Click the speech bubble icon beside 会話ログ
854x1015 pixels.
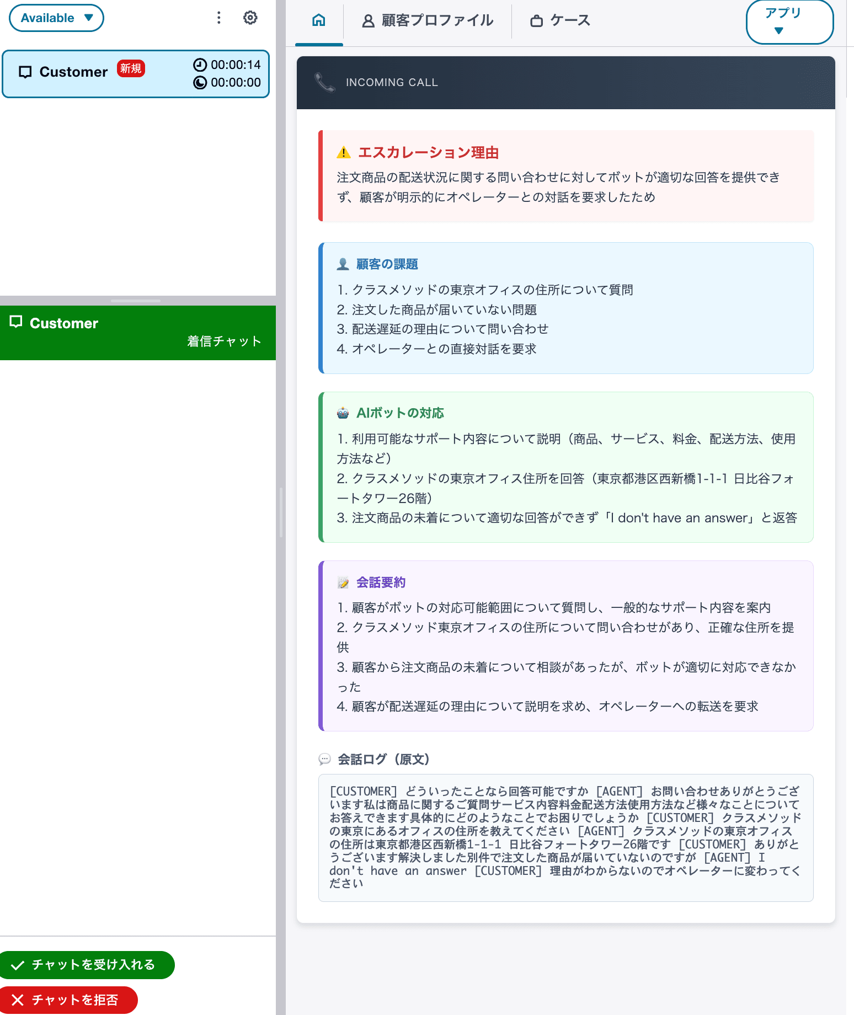[x=325, y=760]
